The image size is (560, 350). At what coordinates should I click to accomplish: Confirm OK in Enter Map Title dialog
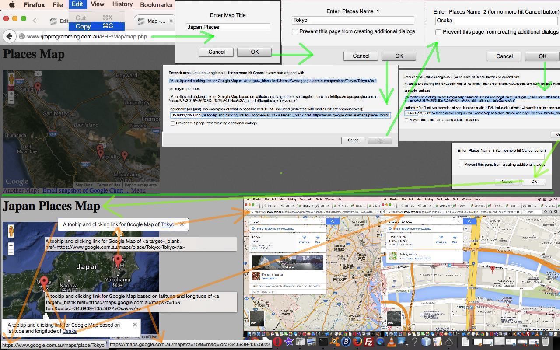(254, 52)
